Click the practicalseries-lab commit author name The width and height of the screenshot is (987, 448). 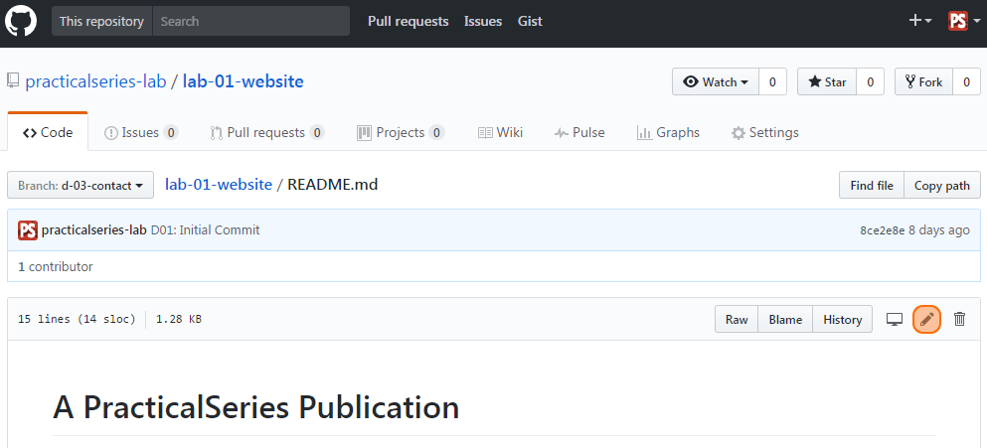93,230
